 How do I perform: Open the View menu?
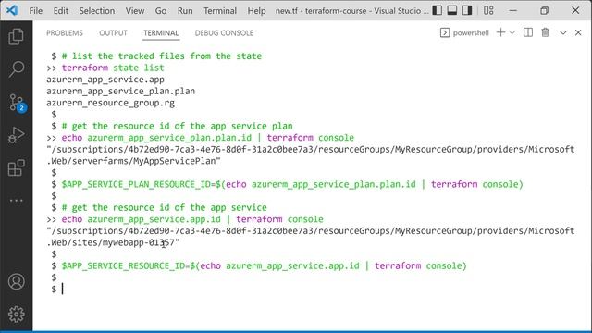pyautogui.click(x=135, y=11)
